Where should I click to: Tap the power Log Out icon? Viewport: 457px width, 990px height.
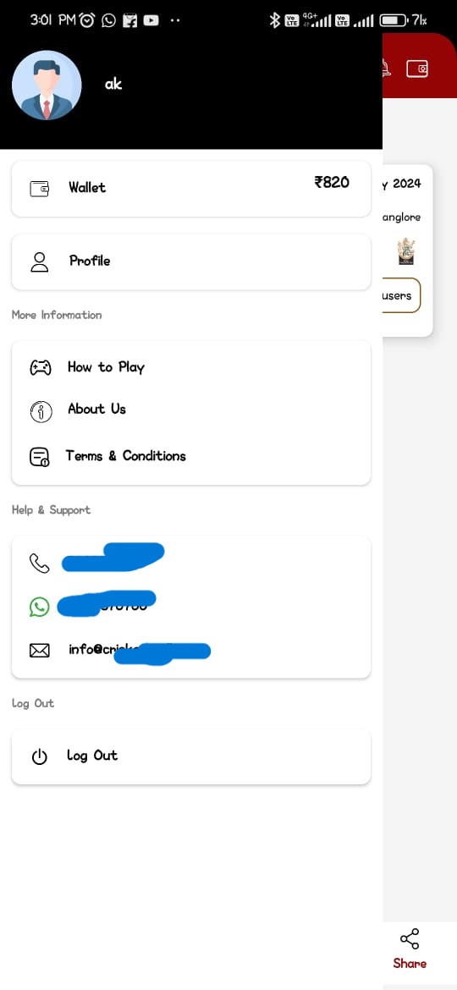pyautogui.click(x=40, y=756)
